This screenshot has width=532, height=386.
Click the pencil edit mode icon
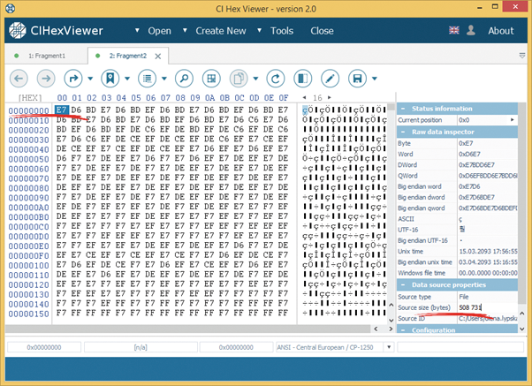click(330, 78)
